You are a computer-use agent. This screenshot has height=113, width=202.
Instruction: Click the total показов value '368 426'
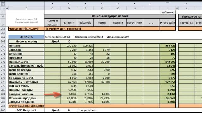click(x=168, y=46)
